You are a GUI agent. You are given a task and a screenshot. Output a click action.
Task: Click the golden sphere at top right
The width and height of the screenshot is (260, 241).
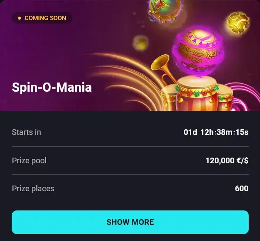click(238, 23)
